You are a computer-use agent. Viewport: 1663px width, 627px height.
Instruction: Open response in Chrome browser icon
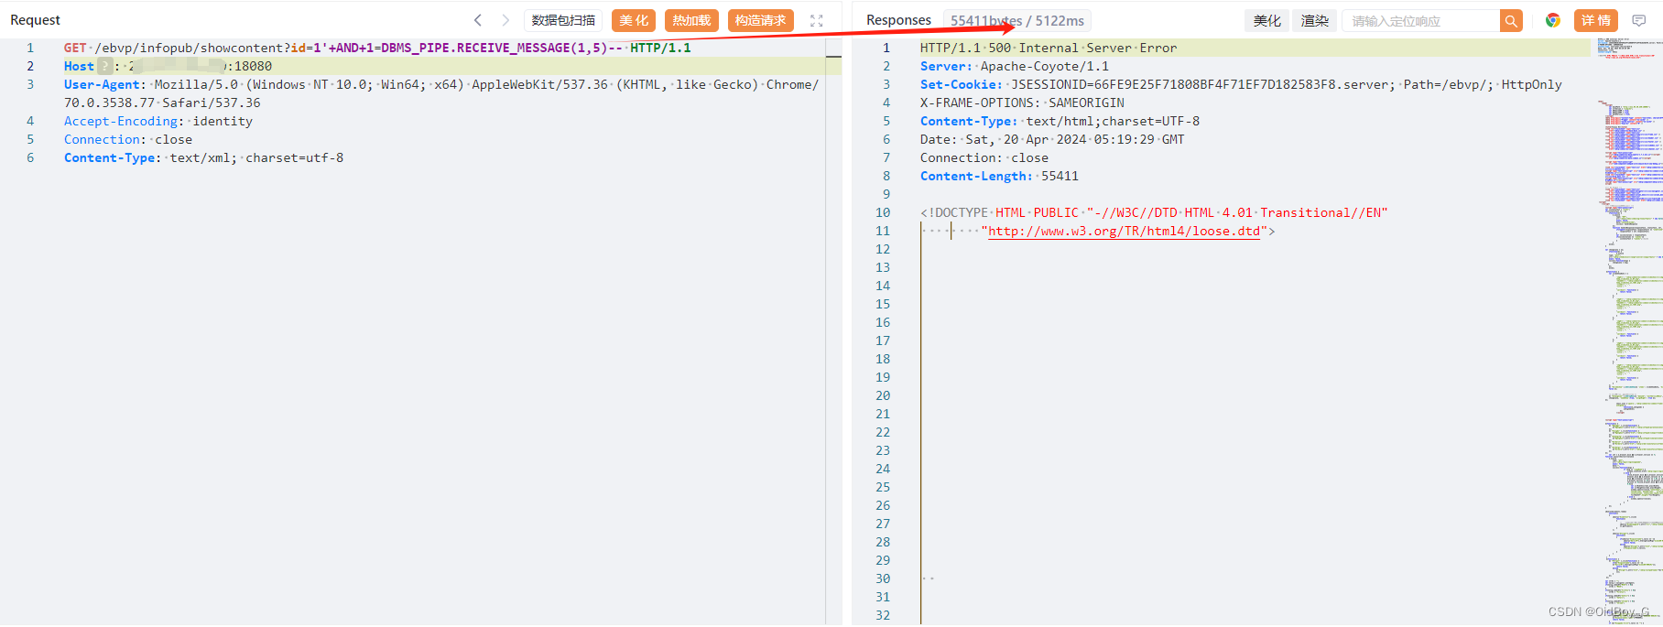[x=1553, y=20]
